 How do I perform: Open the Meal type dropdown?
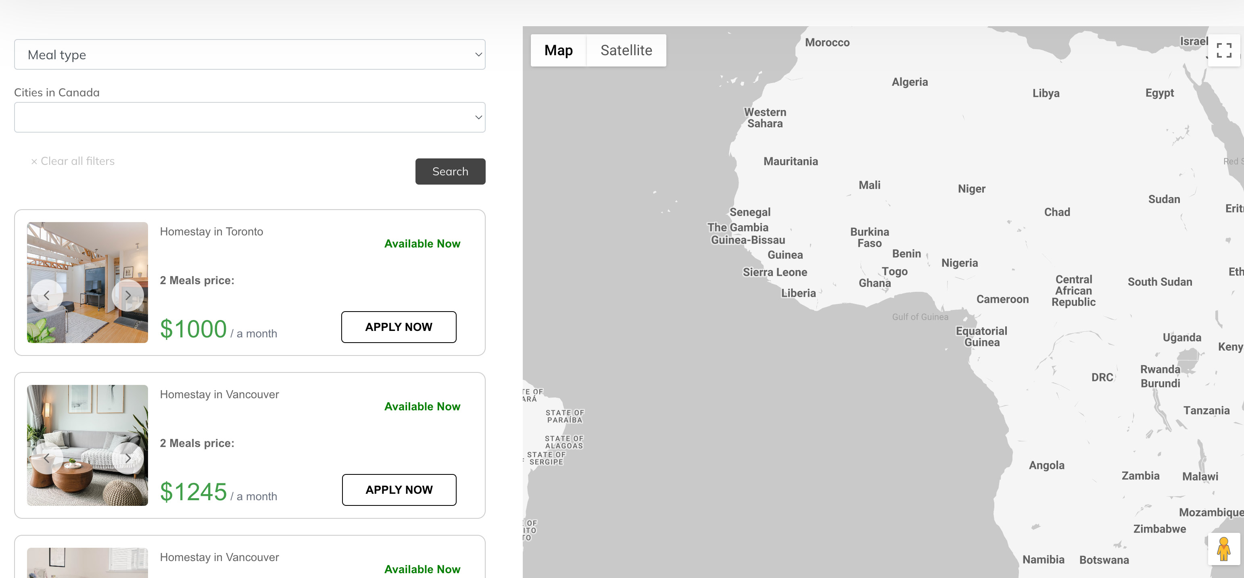pos(250,54)
